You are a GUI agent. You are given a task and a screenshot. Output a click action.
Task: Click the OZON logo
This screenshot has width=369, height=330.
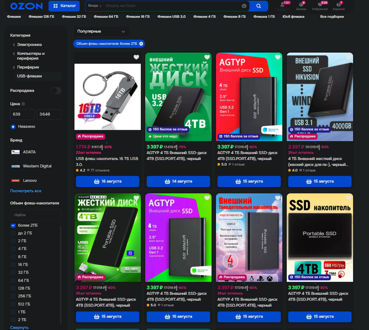26,6
